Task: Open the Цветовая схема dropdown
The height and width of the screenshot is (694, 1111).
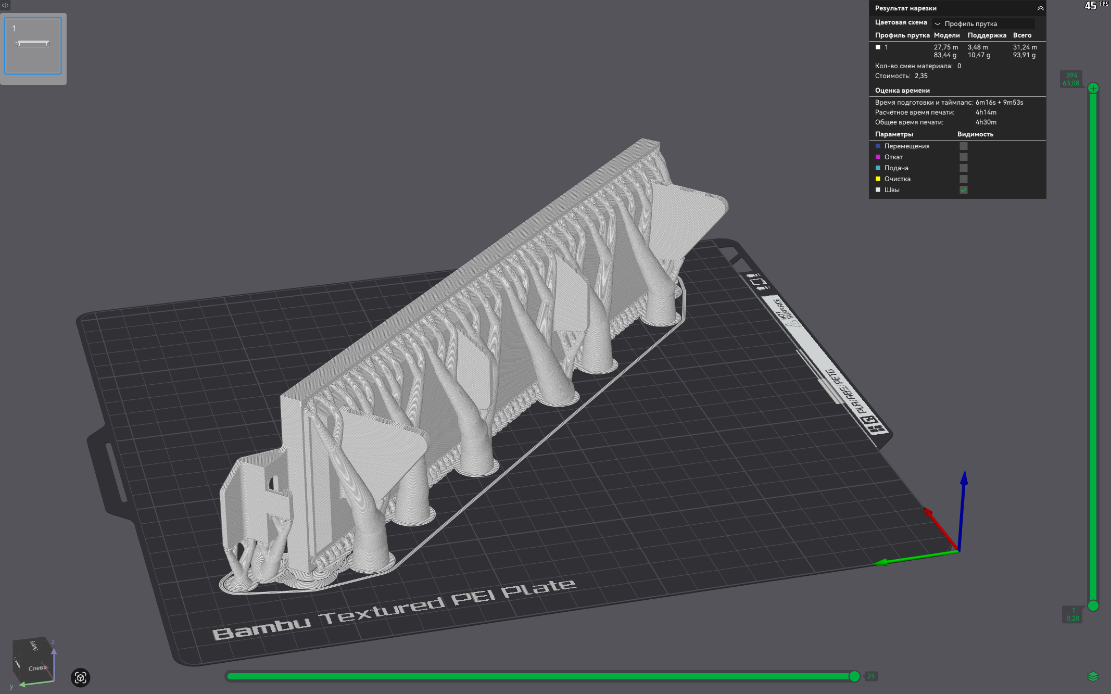Action: pos(983,23)
